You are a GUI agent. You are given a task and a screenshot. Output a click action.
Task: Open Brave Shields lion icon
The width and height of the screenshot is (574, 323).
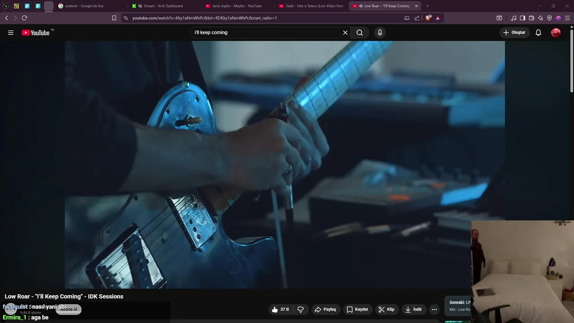pyautogui.click(x=428, y=18)
